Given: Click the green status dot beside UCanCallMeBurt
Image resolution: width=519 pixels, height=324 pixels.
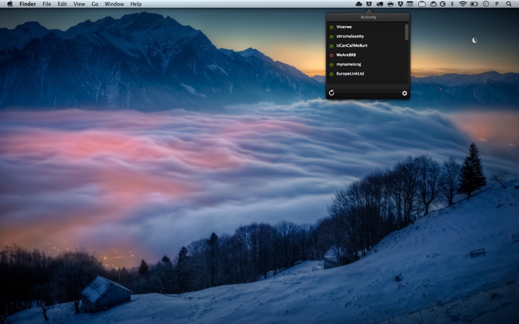Looking at the screenshot, I should [x=332, y=46].
